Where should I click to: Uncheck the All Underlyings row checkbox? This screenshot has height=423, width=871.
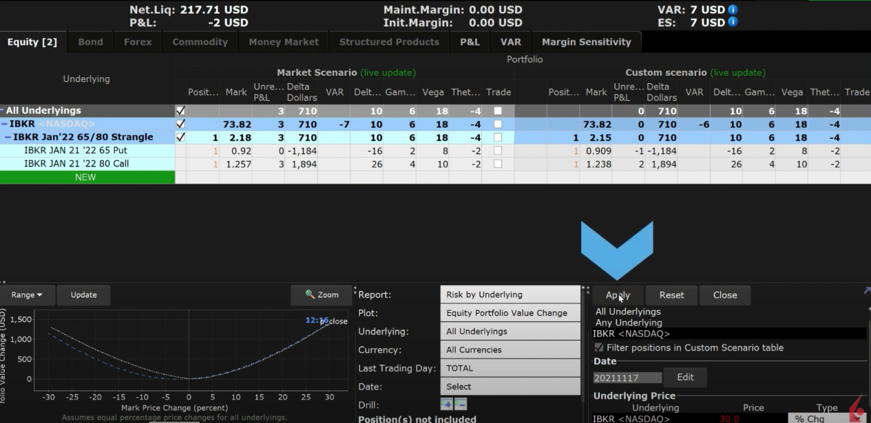pos(180,111)
